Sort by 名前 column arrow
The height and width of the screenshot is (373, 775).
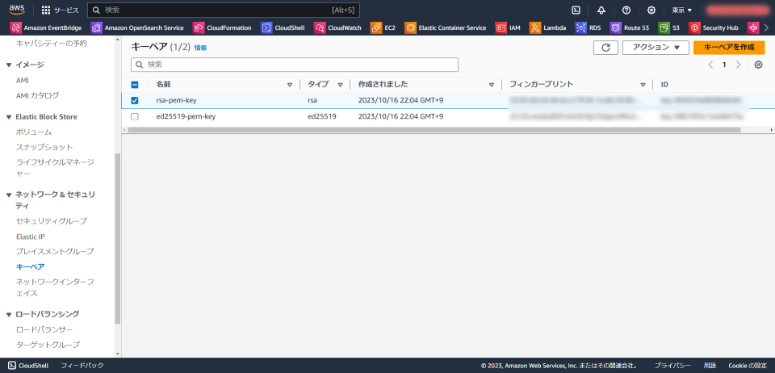pyautogui.click(x=290, y=85)
